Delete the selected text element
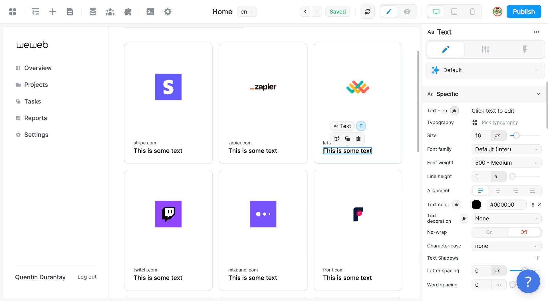 (x=358, y=139)
